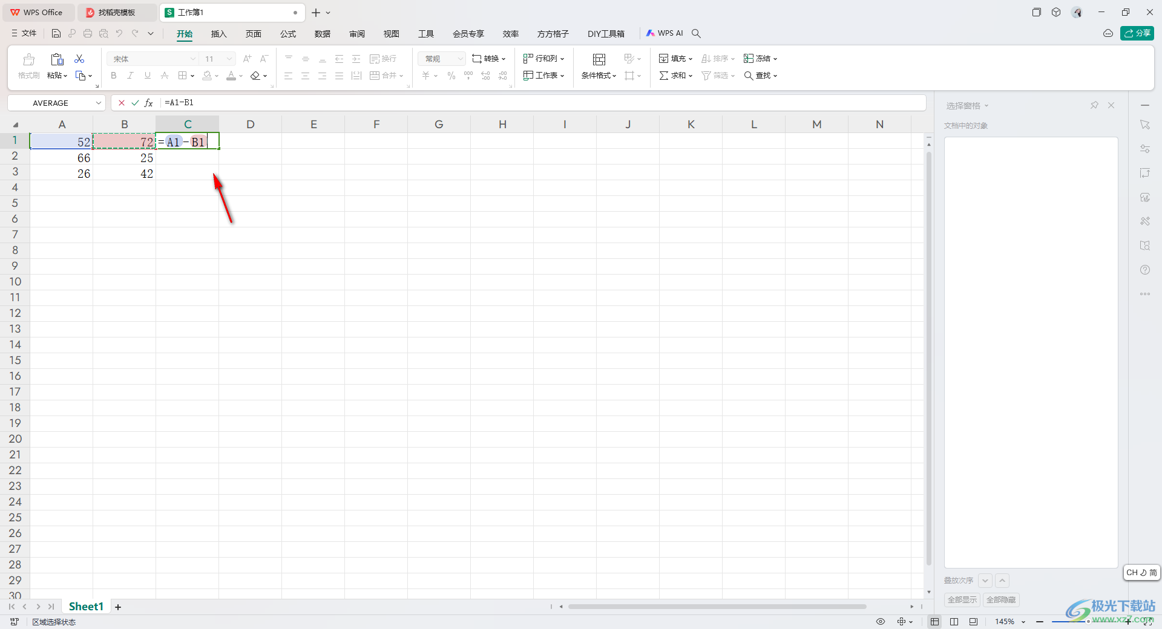Click zoom out minus on zoom slider

[x=1040, y=622]
